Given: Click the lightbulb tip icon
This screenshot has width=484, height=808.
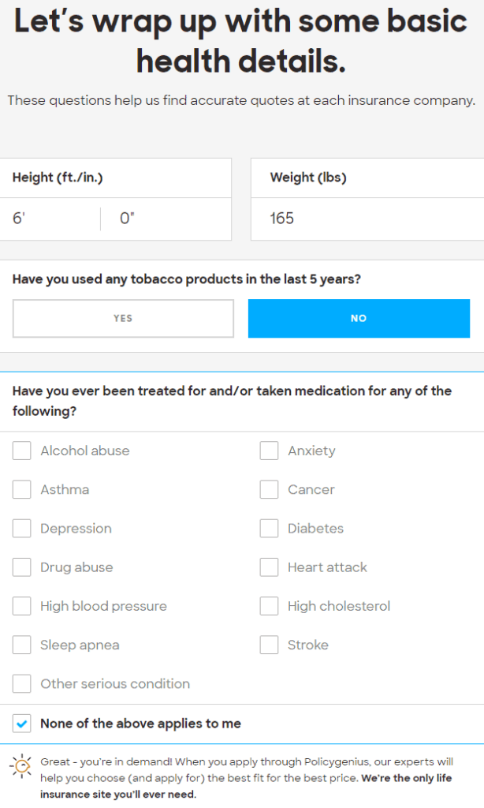Looking at the screenshot, I should 20,766.
